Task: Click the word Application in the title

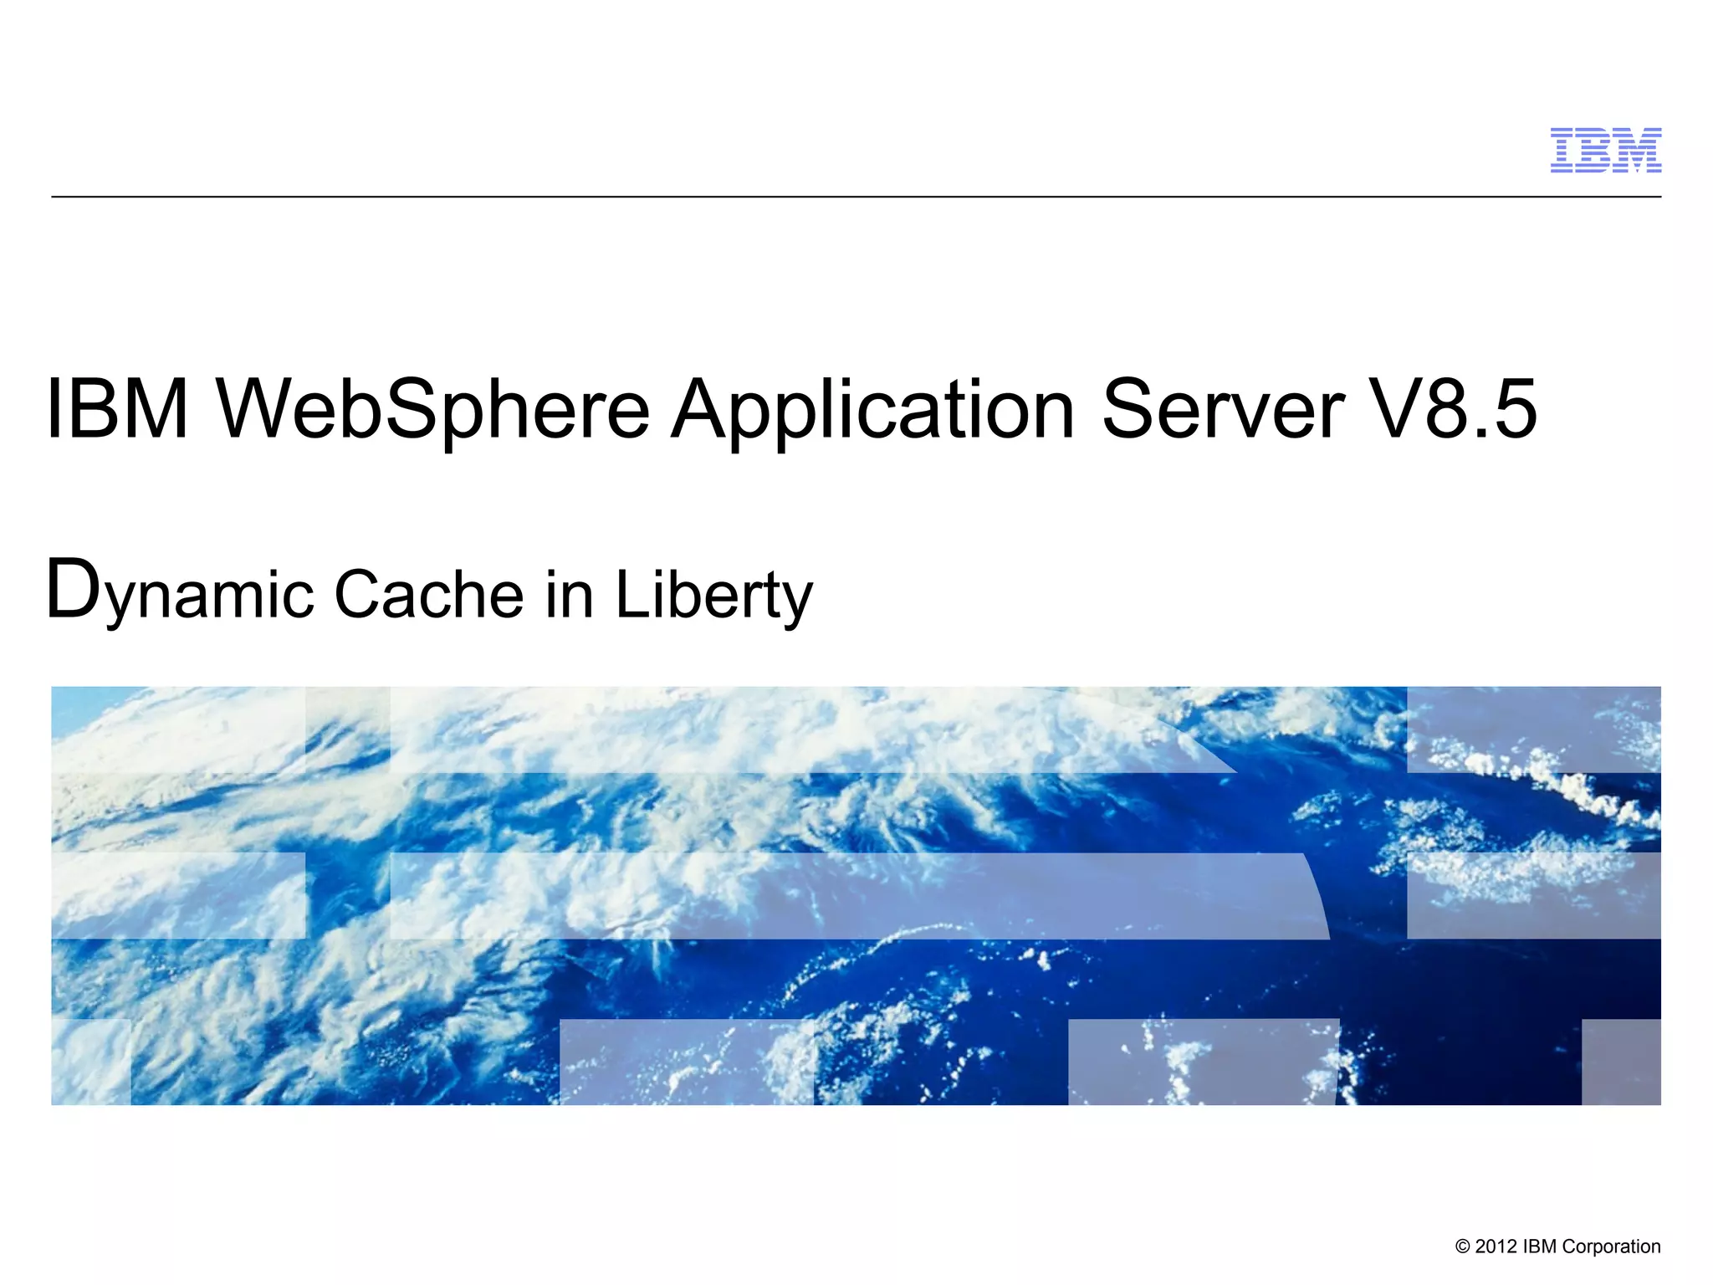Action: [872, 409]
